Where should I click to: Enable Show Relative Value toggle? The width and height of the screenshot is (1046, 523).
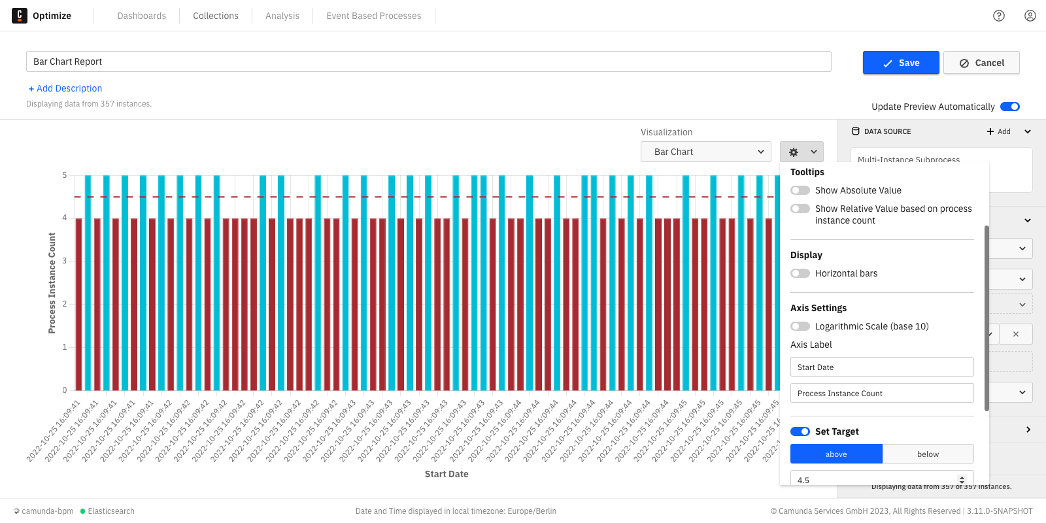pyautogui.click(x=800, y=209)
